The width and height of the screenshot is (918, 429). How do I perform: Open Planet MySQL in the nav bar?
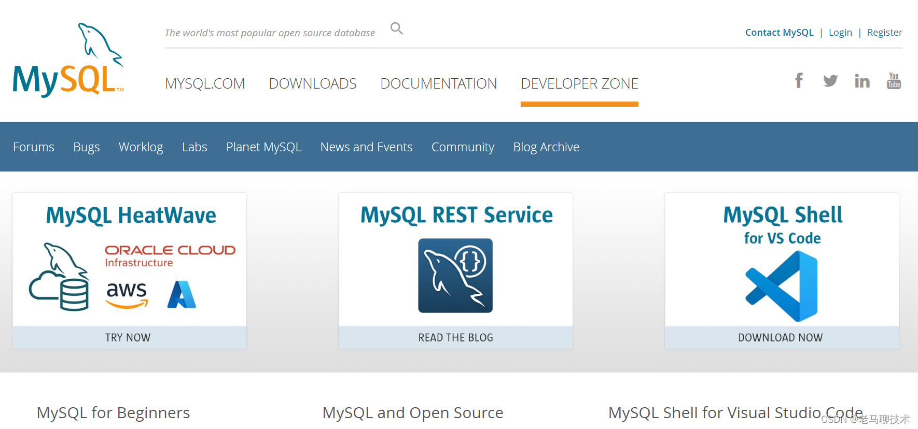(x=264, y=147)
